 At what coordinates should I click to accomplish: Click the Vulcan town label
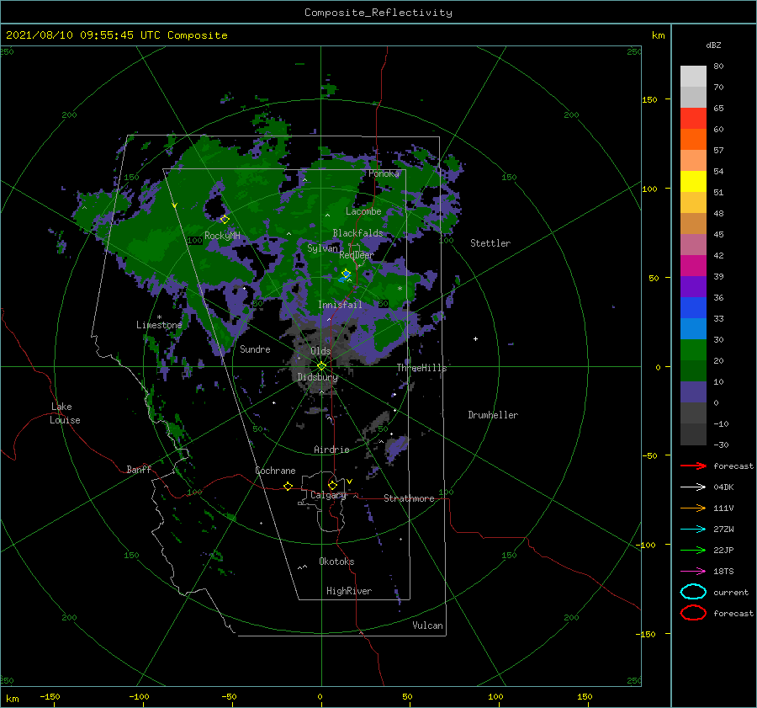(427, 625)
